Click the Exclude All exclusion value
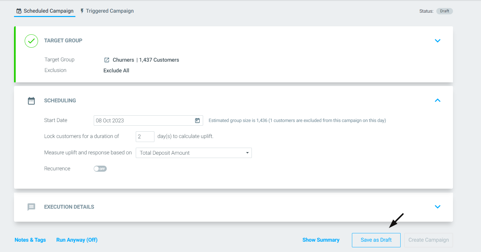This screenshot has height=252, width=481. [x=116, y=71]
